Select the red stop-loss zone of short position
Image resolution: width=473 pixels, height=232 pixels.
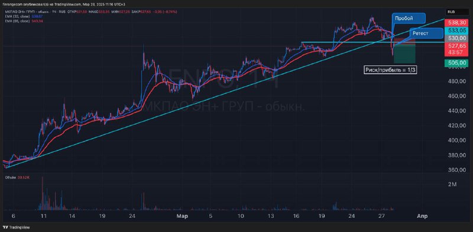404,42
